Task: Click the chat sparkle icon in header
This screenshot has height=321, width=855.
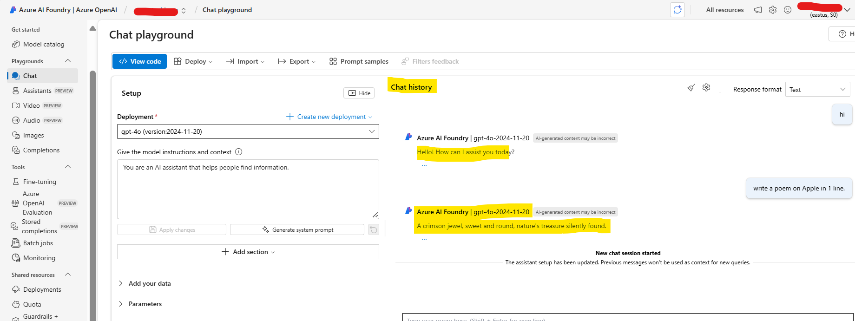Action: click(677, 10)
